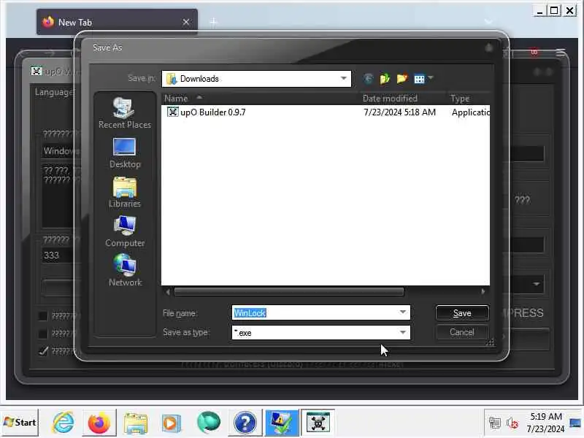The image size is (584, 438).
Task: Click the field containing 333 in the builder window
Action: (x=60, y=255)
